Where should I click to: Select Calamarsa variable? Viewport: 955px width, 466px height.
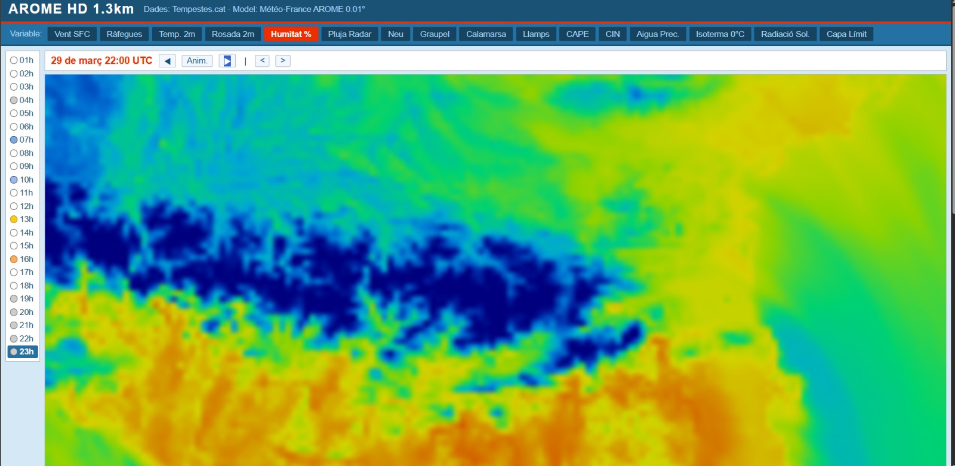click(486, 34)
